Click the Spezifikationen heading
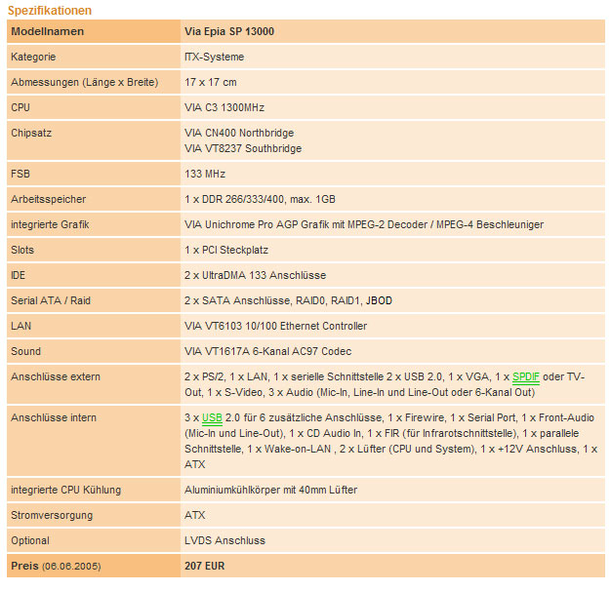This screenshot has width=610, height=592. click(50, 11)
